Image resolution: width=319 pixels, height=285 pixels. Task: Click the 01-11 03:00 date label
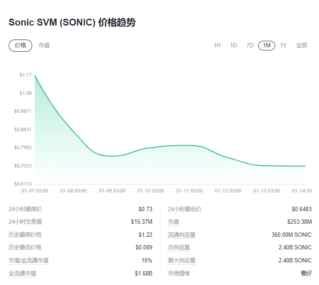coord(189,191)
